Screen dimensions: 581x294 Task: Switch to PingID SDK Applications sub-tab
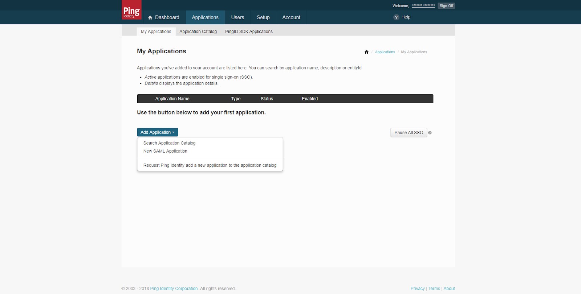pyautogui.click(x=249, y=32)
